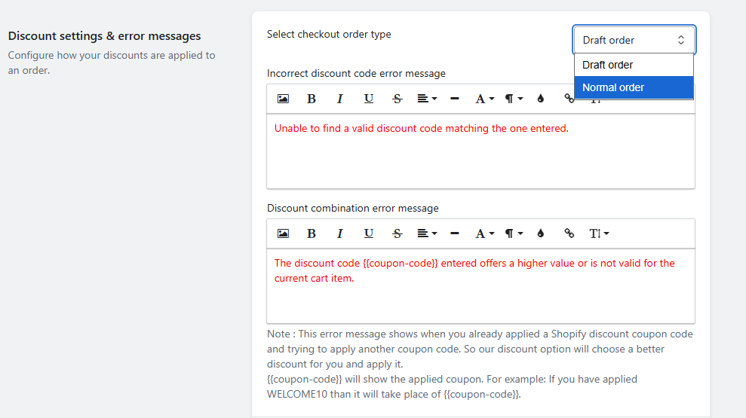Open alignment dropdown in incorrect discount code editor
This screenshot has height=418, width=746.
(427, 99)
